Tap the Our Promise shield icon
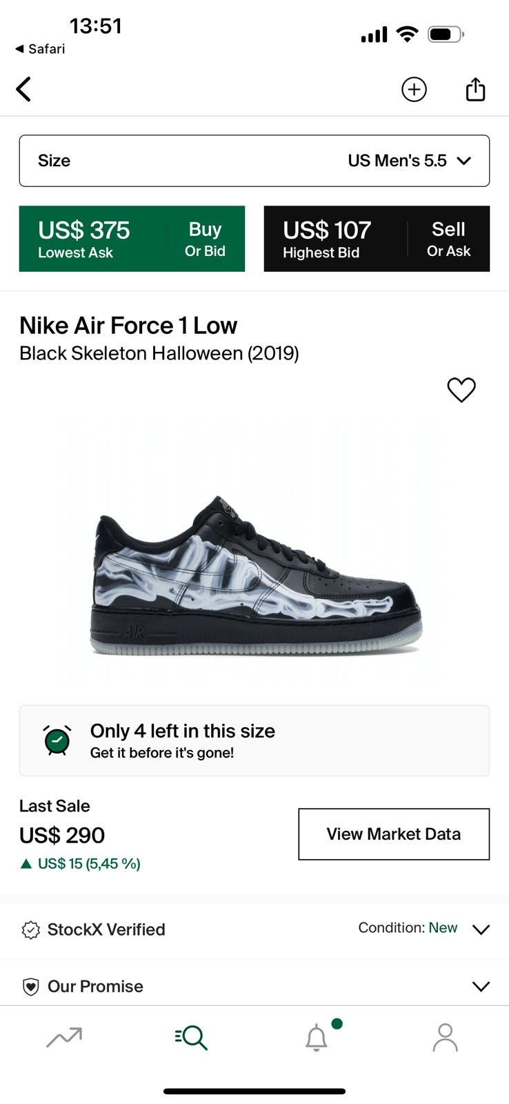509x1104 pixels. (31, 987)
